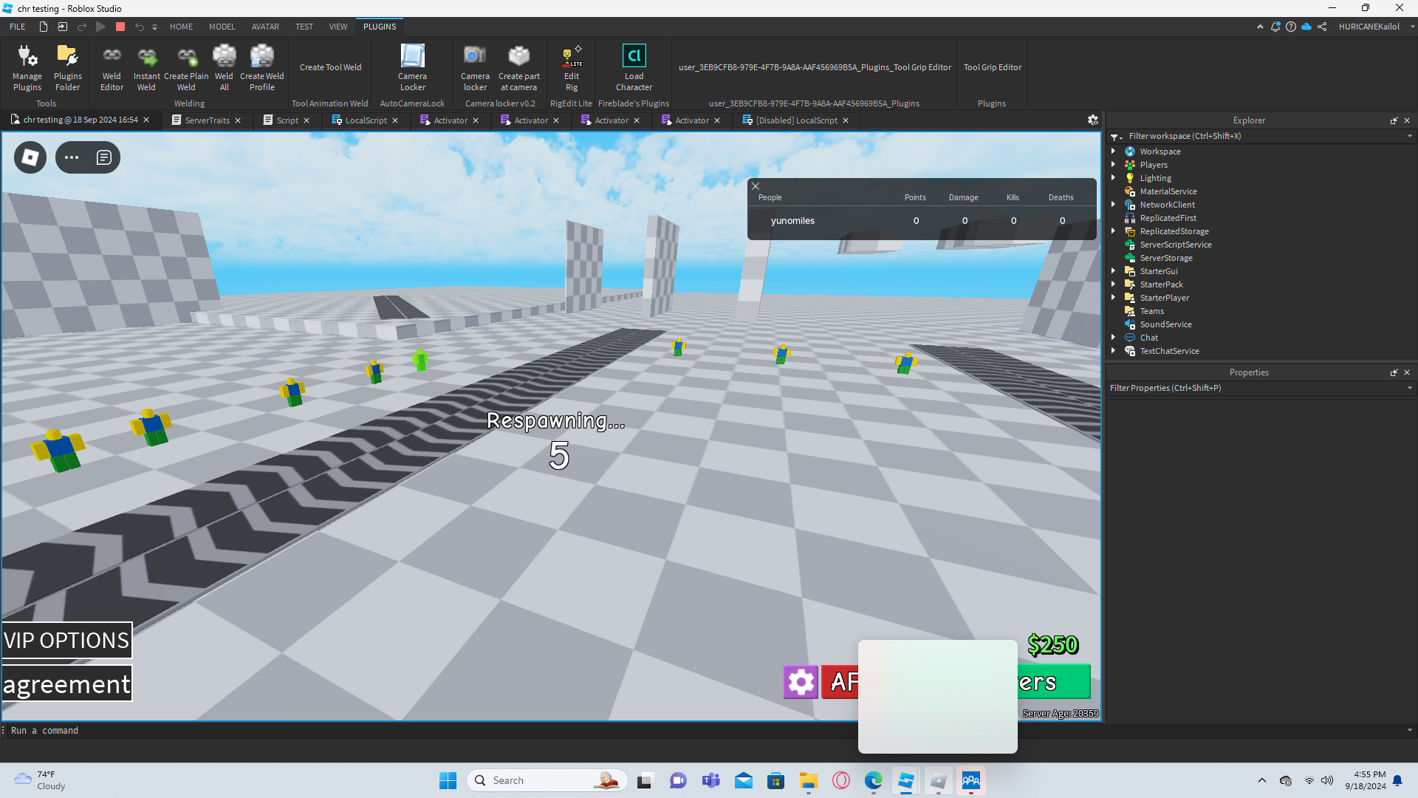Viewport: 1418px width, 798px height.
Task: Switch to the MODEL ribbon tab
Action: [222, 27]
